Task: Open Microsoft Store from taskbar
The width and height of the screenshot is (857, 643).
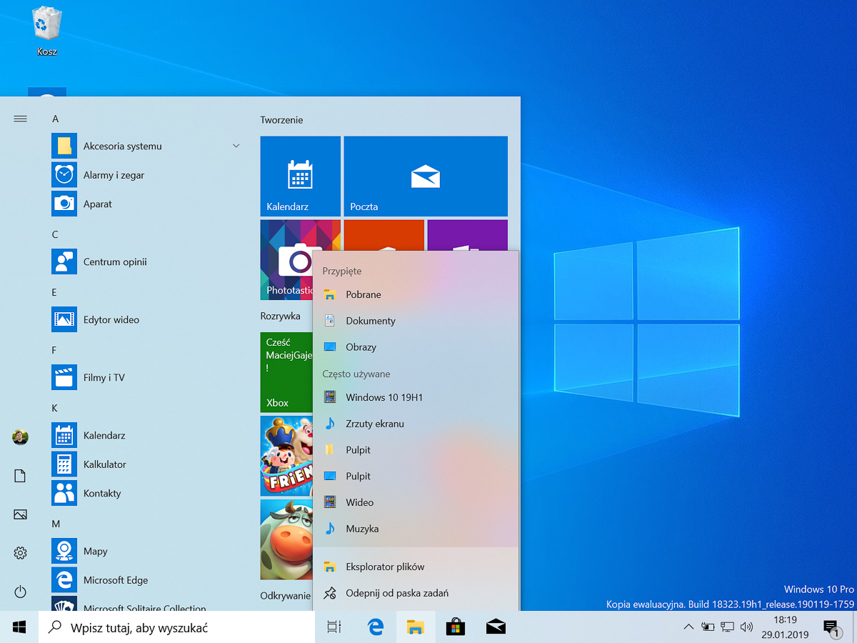Action: (456, 627)
